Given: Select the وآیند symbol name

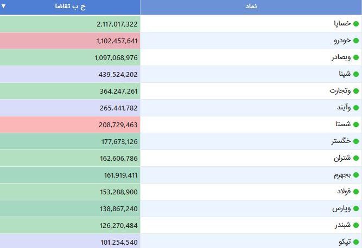Looking at the screenshot, I should 344,107.
